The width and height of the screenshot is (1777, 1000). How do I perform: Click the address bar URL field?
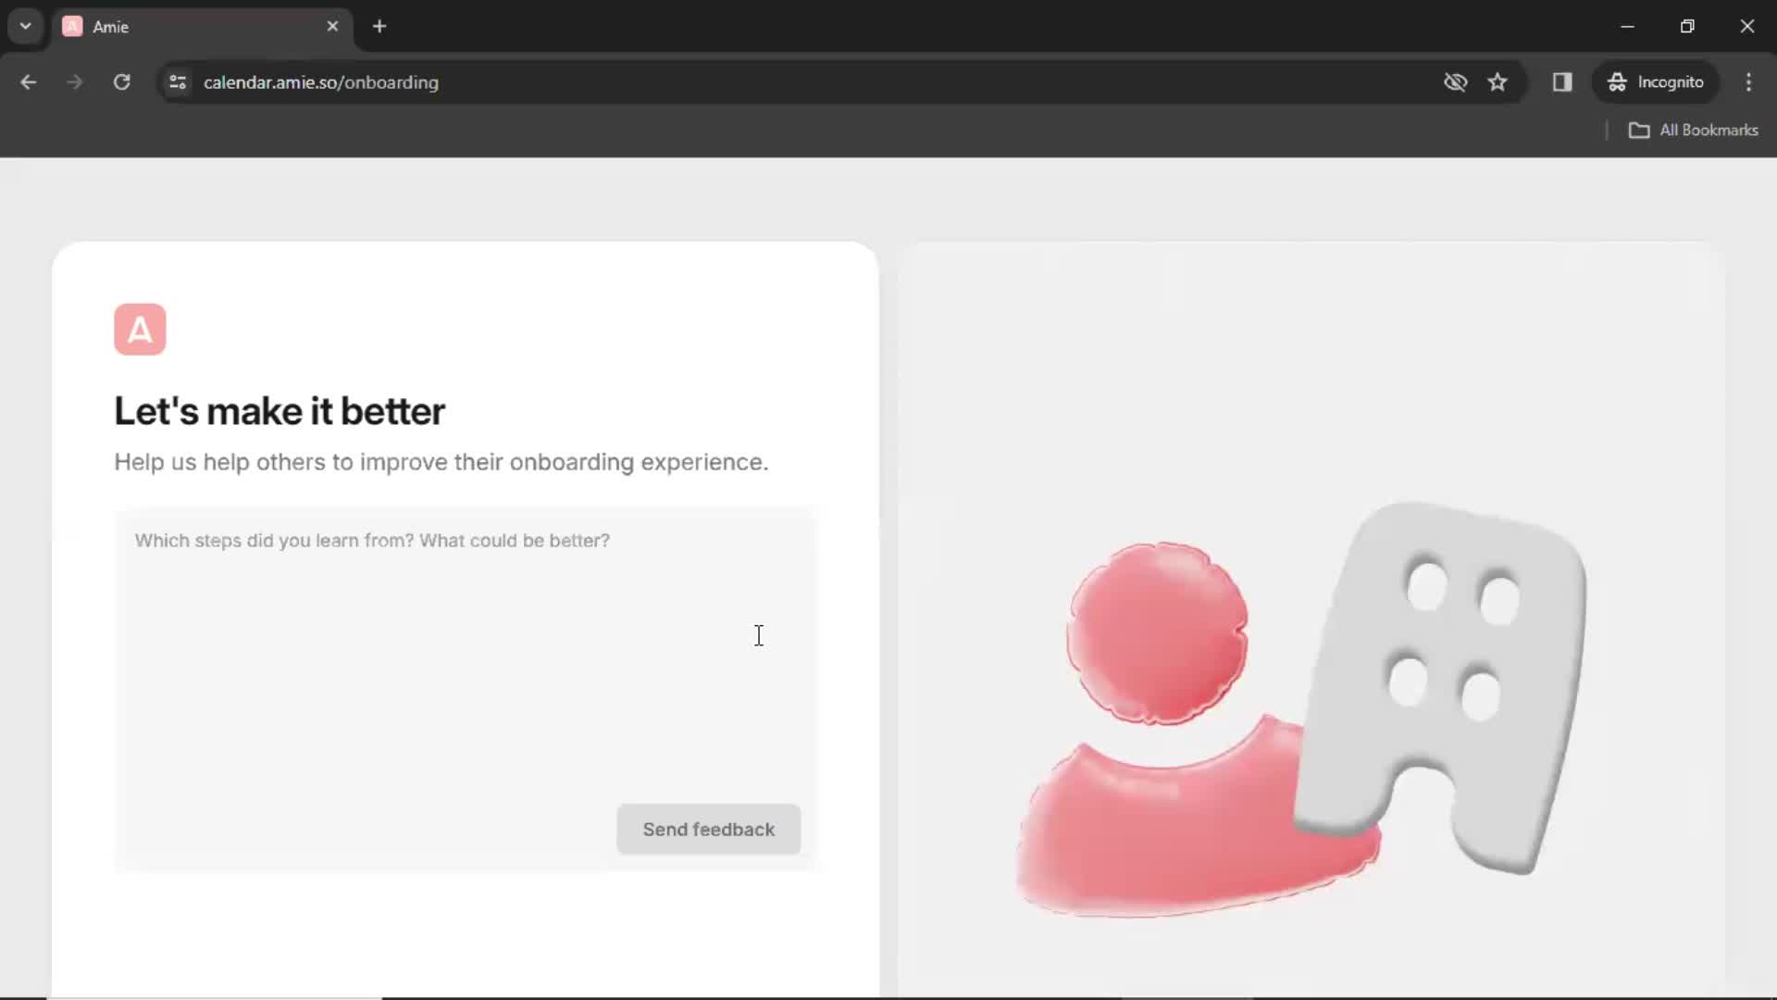point(321,81)
